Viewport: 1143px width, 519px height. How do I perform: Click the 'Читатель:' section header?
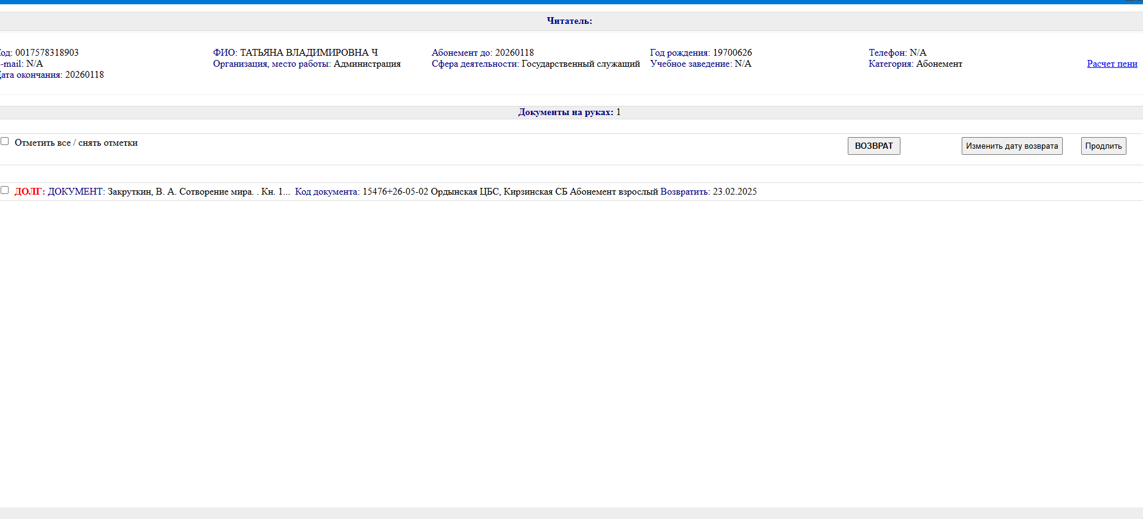569,21
